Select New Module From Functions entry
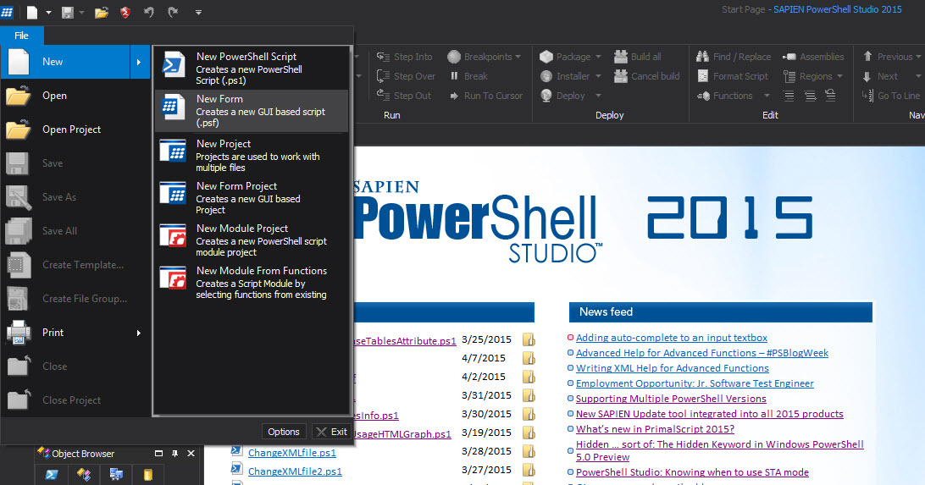This screenshot has height=485, width=925. (252, 282)
